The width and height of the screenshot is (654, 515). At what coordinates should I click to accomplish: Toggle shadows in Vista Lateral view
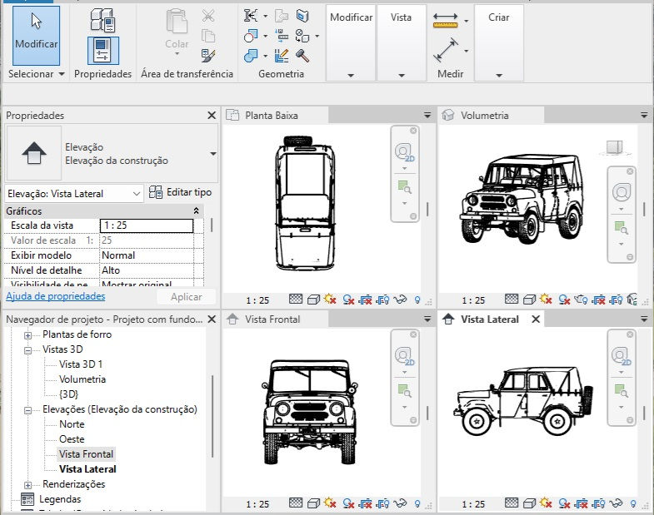pyautogui.click(x=564, y=503)
